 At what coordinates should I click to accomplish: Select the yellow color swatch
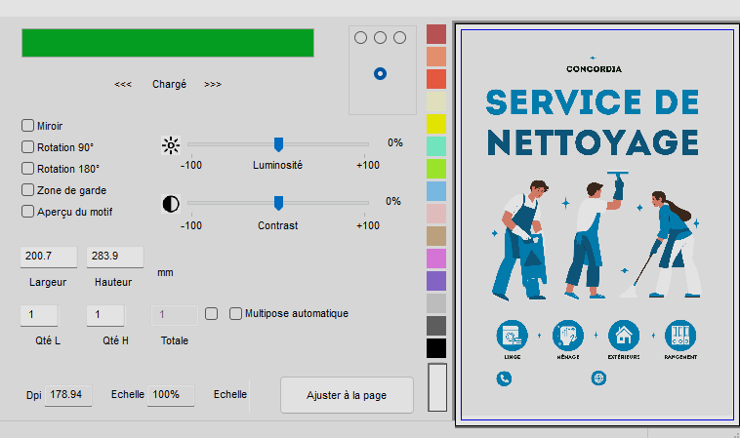(x=436, y=124)
